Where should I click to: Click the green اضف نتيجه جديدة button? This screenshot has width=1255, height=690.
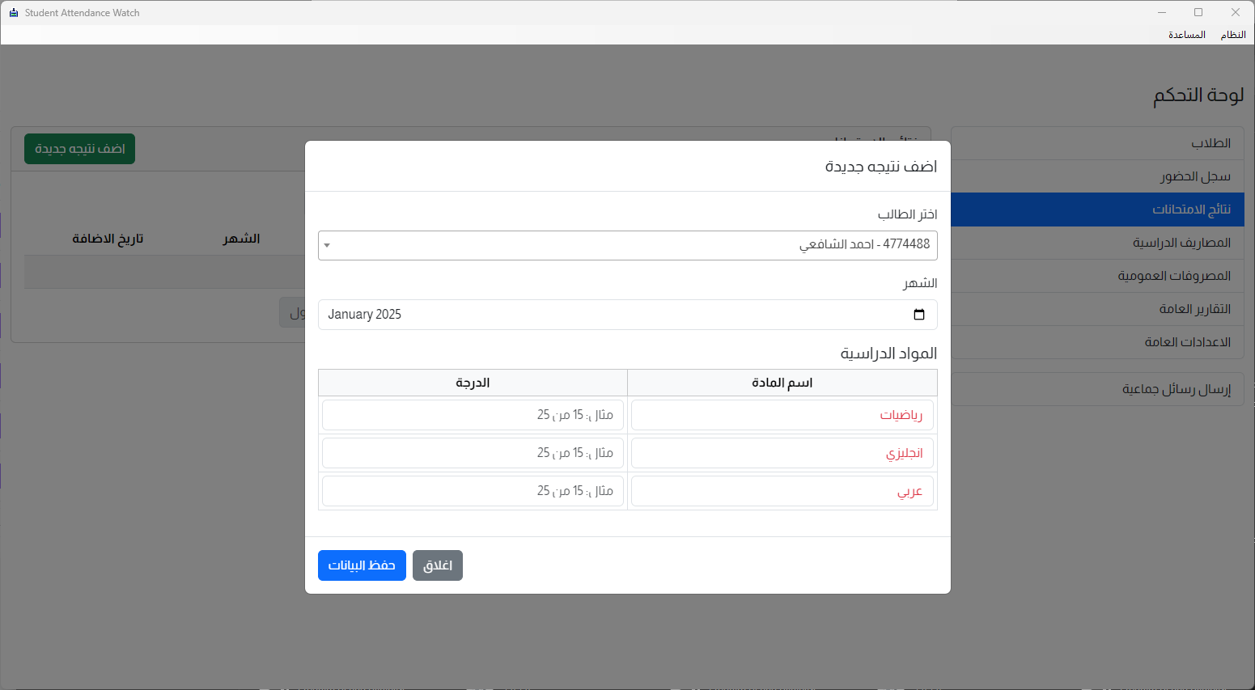[79, 149]
